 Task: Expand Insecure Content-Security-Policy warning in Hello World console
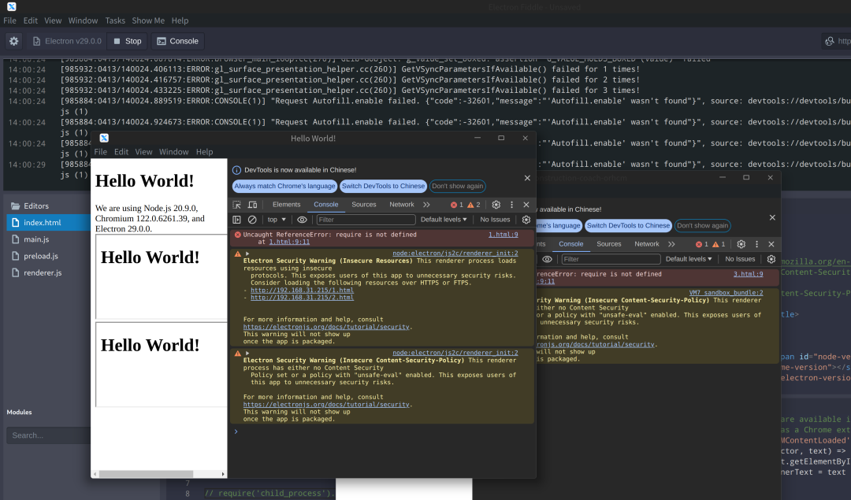(x=247, y=353)
